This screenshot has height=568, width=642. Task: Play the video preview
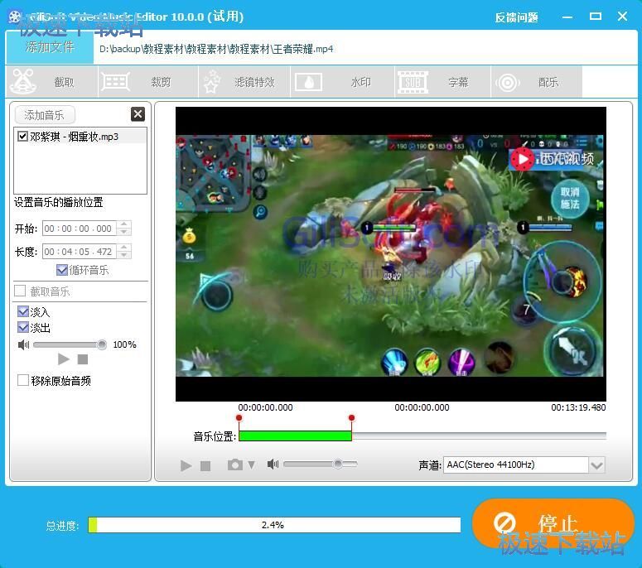tap(186, 465)
